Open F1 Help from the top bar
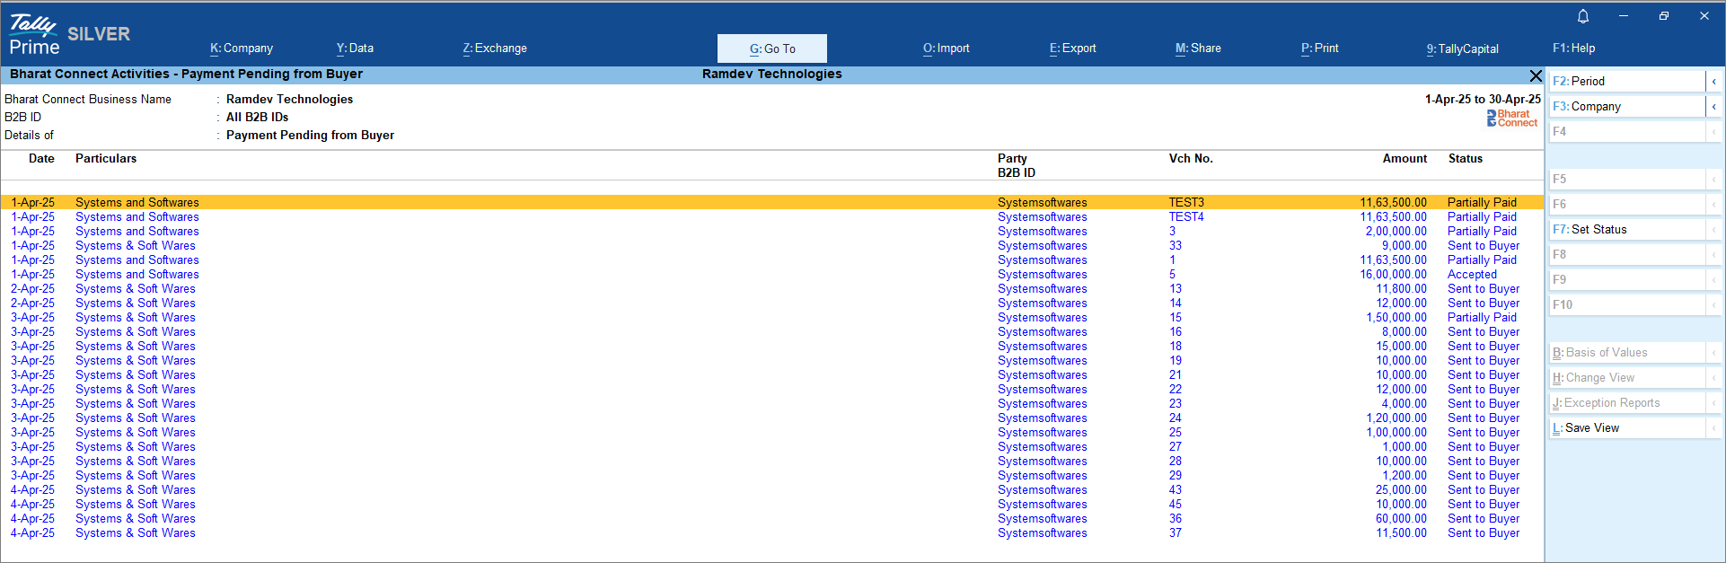1726x563 pixels. (x=1573, y=48)
